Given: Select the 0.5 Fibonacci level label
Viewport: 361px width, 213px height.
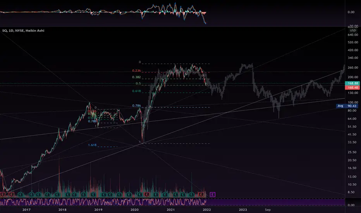Looking at the screenshot, I should 138,84.
